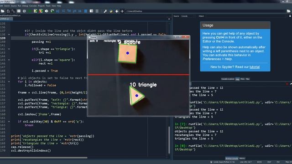Click the 'break' statement on line 163
292x164 pixels.
click(x=29, y=125)
